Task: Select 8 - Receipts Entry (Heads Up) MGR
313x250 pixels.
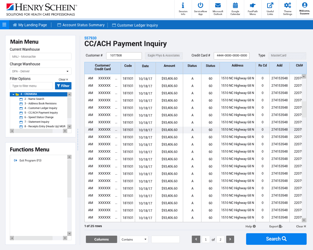Action: [45, 126]
